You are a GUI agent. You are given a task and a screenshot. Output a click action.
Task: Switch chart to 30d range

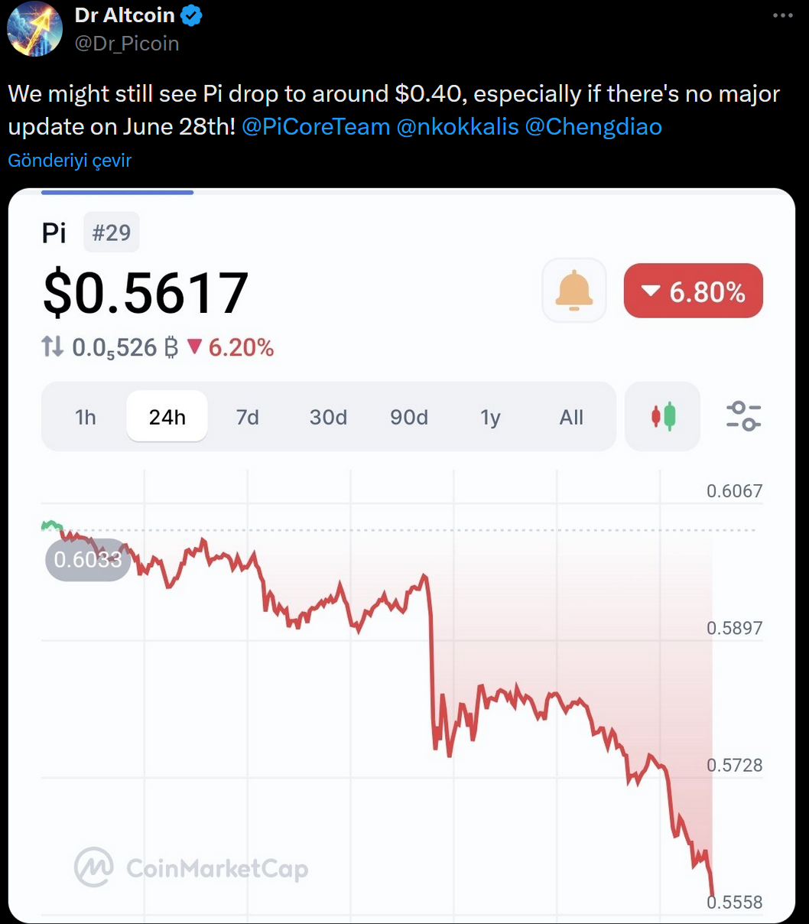click(x=328, y=417)
